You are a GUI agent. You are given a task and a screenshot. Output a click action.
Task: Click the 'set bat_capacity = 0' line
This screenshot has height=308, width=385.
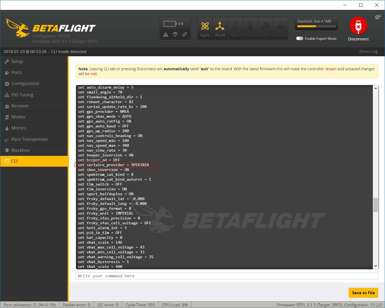click(100, 237)
